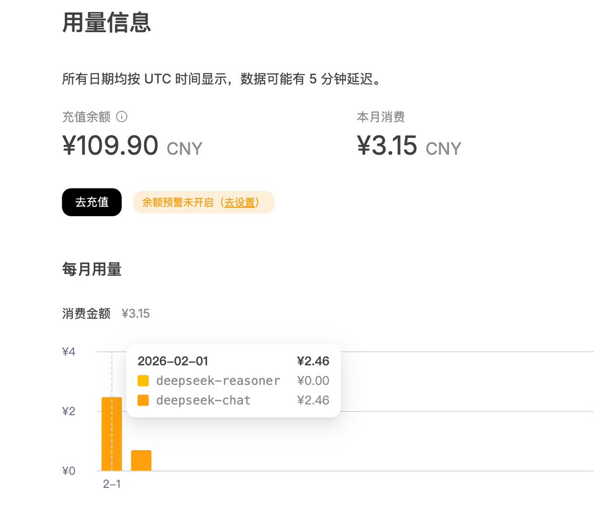Open the 去设置 link in balance alert
The image size is (594, 506).
click(x=240, y=202)
